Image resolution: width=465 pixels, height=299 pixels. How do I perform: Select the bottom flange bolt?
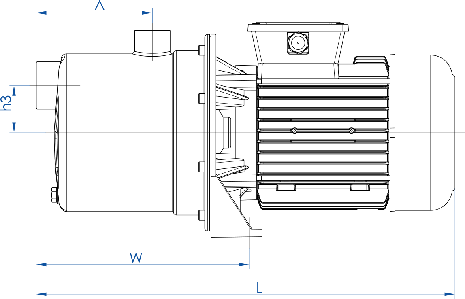pyautogui.click(x=201, y=214)
